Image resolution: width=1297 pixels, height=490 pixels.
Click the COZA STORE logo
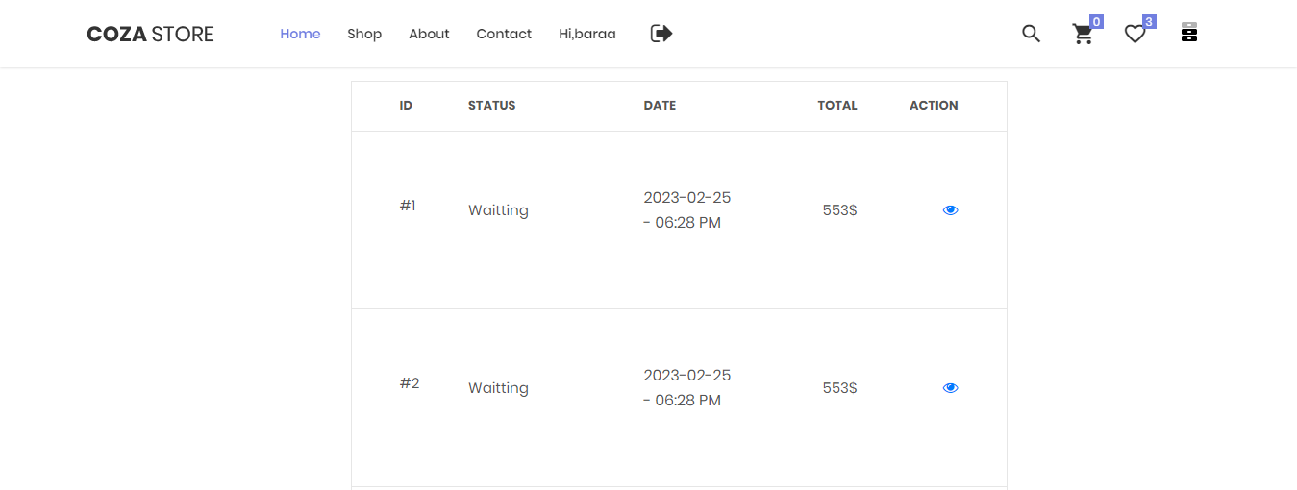(150, 35)
